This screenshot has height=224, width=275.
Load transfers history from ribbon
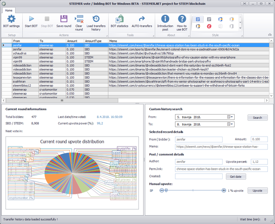pyautogui.click(x=96, y=19)
